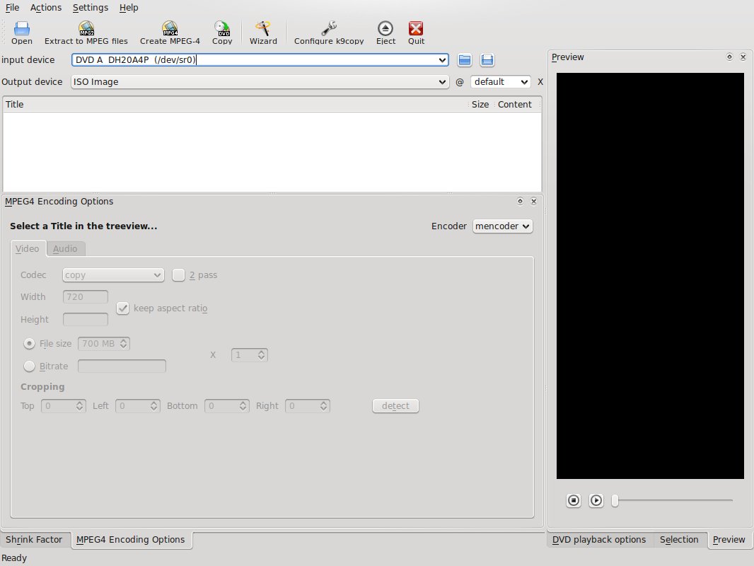Close the MPEG4 Encoding Options panel
The height and width of the screenshot is (566, 754).
click(x=533, y=201)
